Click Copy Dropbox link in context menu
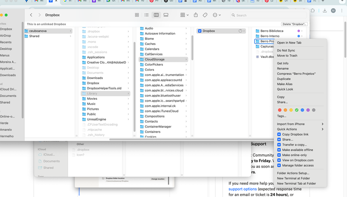This screenshot has height=197, width=347. (295, 134)
